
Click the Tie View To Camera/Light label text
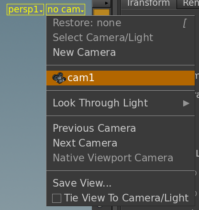tap(126, 198)
